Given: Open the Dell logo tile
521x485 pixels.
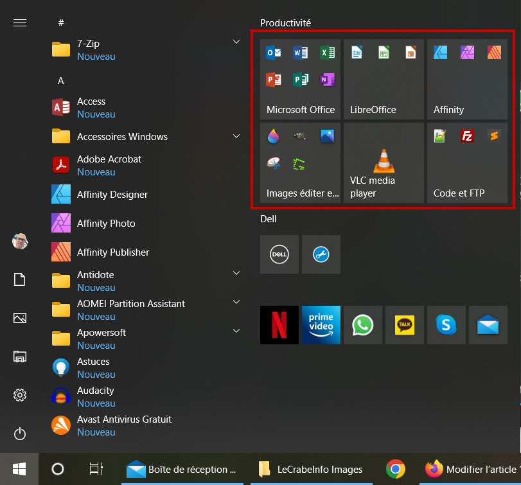Looking at the screenshot, I should click(x=279, y=254).
